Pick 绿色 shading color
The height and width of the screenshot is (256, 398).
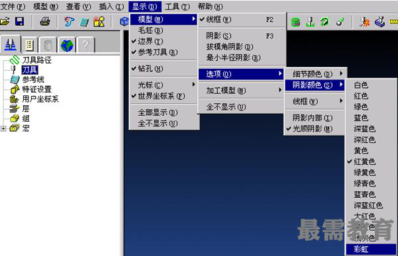[x=371, y=107]
